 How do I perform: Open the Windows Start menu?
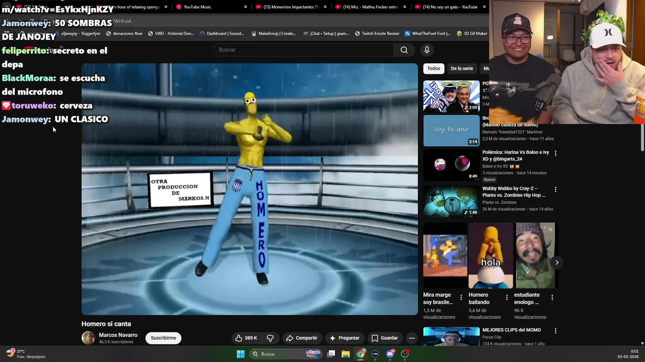[x=241, y=354]
